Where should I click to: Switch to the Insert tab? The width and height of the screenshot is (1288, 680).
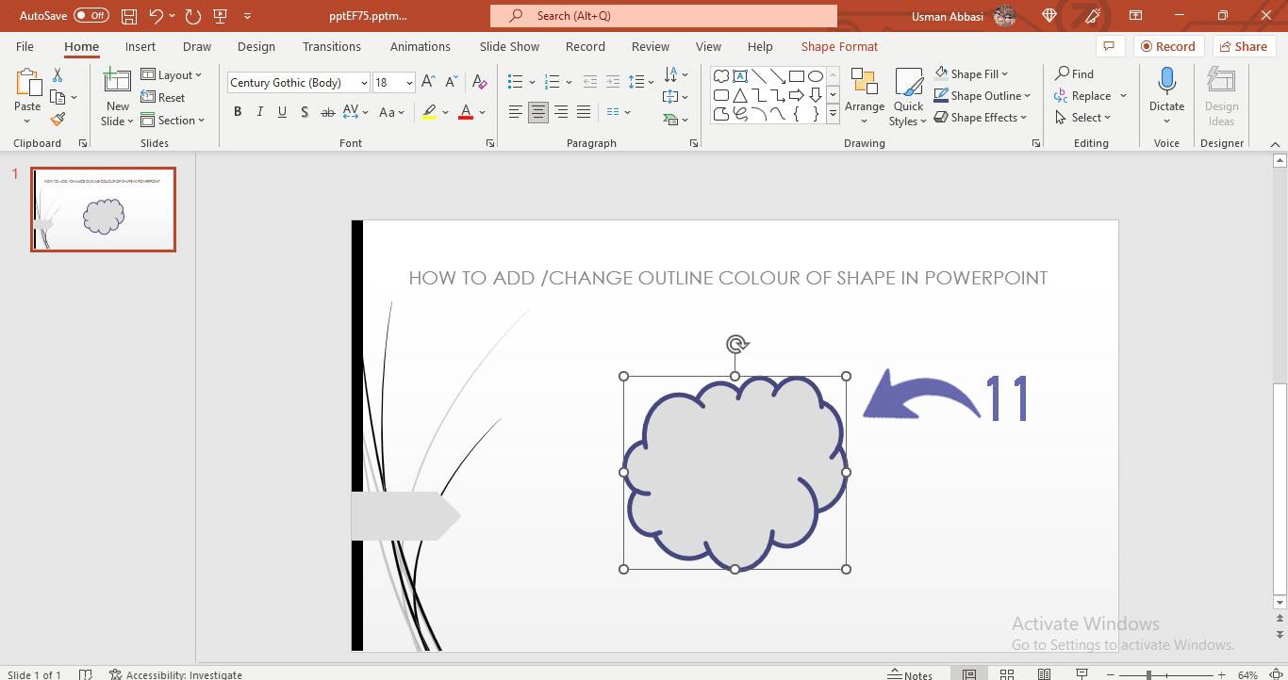pyautogui.click(x=140, y=46)
